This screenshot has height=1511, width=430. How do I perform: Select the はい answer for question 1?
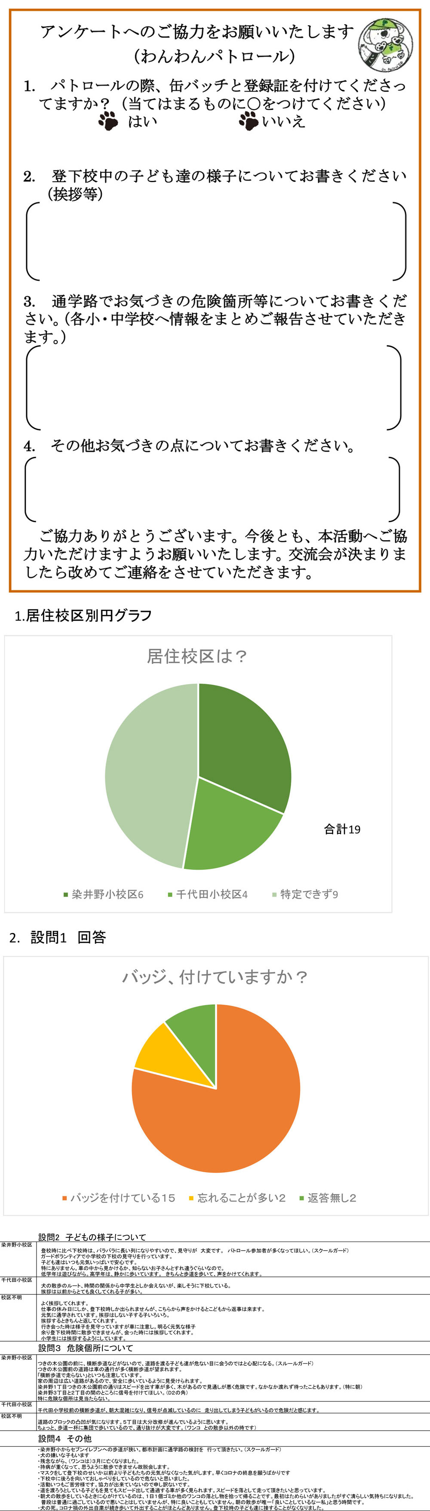coord(143,122)
